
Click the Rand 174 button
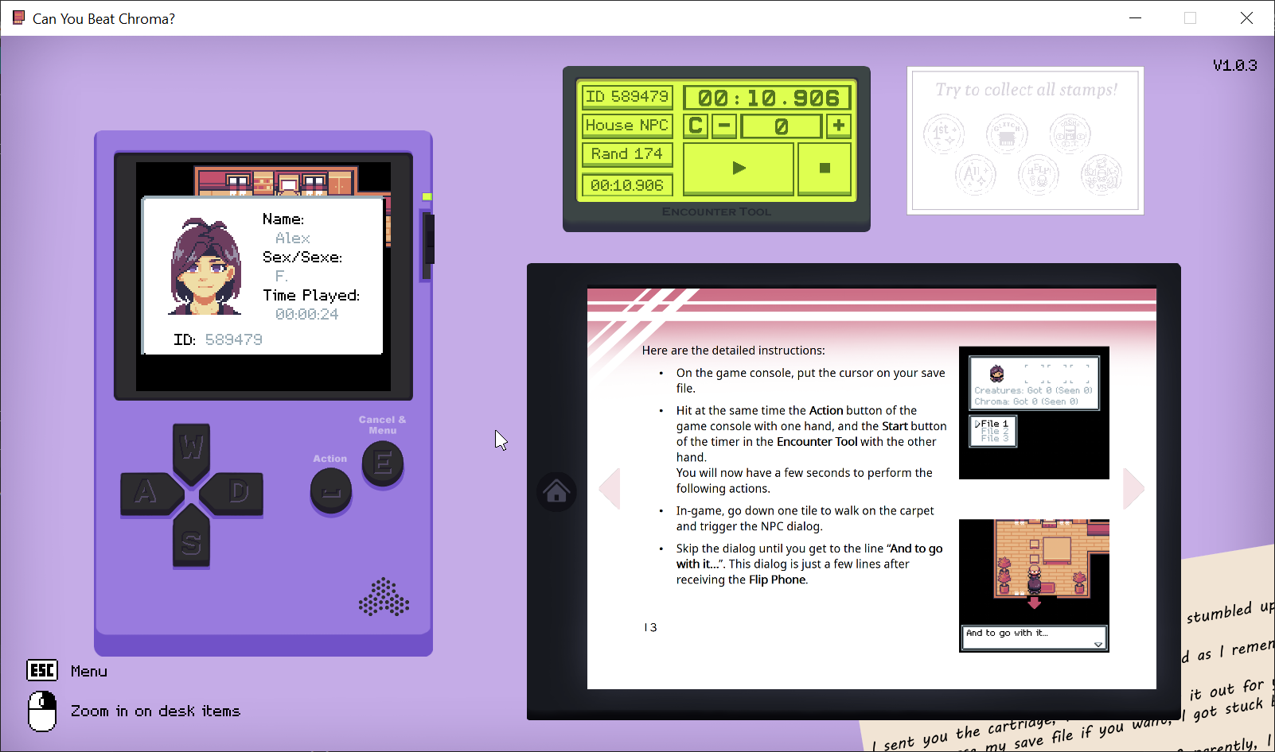(627, 154)
